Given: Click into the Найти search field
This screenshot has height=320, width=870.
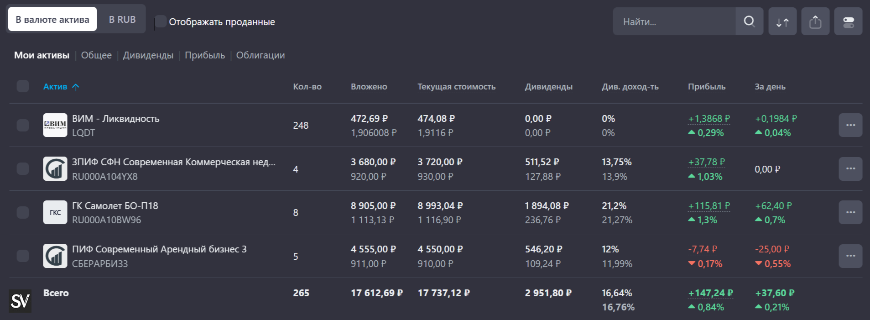Looking at the screenshot, I should pyautogui.click(x=673, y=21).
